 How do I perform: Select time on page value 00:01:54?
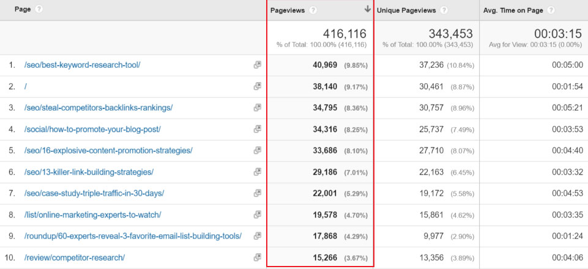pyautogui.click(x=567, y=86)
